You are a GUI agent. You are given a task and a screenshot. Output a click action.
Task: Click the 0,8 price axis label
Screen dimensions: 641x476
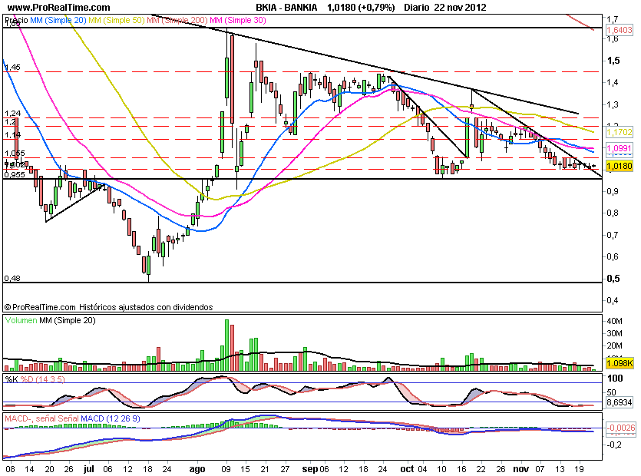click(613, 213)
